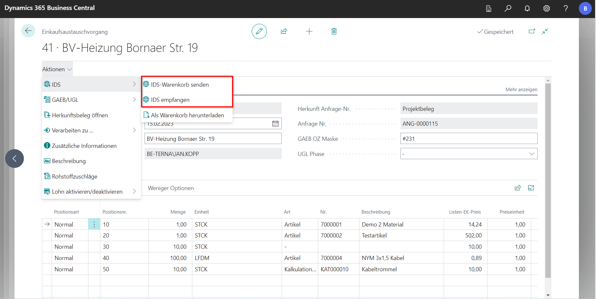The width and height of the screenshot is (596, 299).
Task: Open notifications bell icon
Action: point(527,8)
